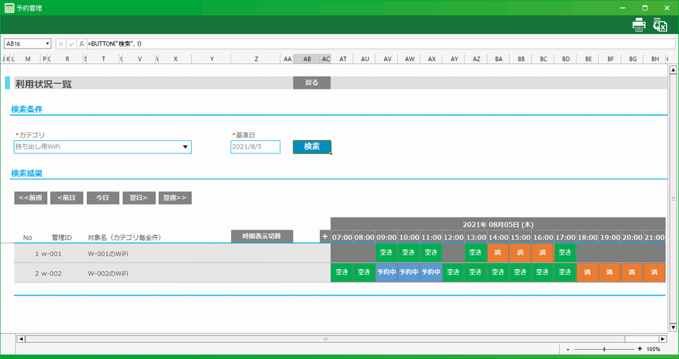The image size is (679, 359).
Task: Click the formula bar cancel X icon
Action: (61, 44)
